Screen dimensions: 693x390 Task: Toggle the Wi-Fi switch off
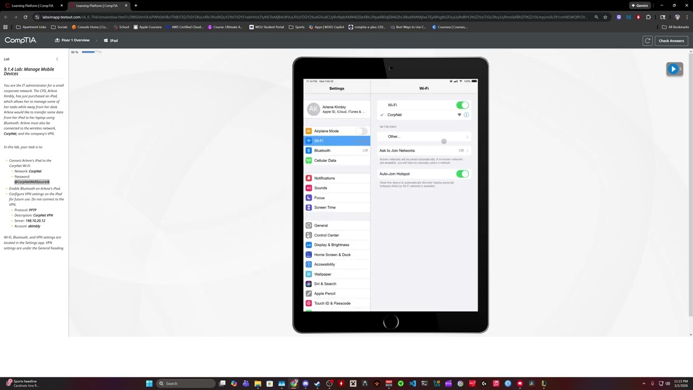tap(462, 105)
